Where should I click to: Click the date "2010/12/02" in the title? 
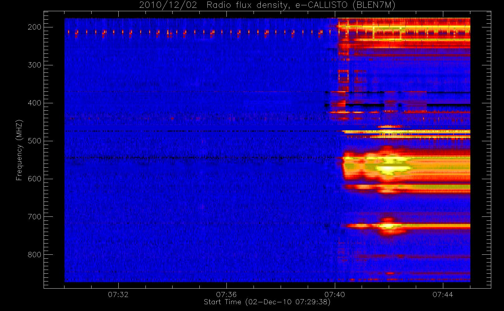(x=168, y=5)
